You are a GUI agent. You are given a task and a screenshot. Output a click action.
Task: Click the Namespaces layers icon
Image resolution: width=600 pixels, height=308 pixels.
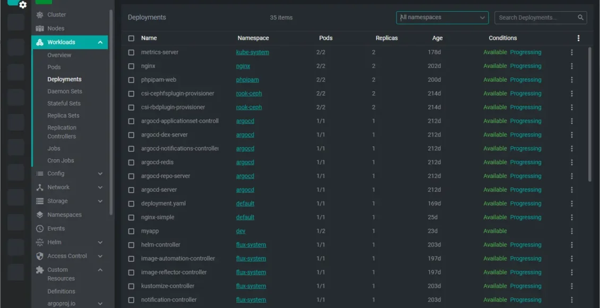tap(40, 215)
